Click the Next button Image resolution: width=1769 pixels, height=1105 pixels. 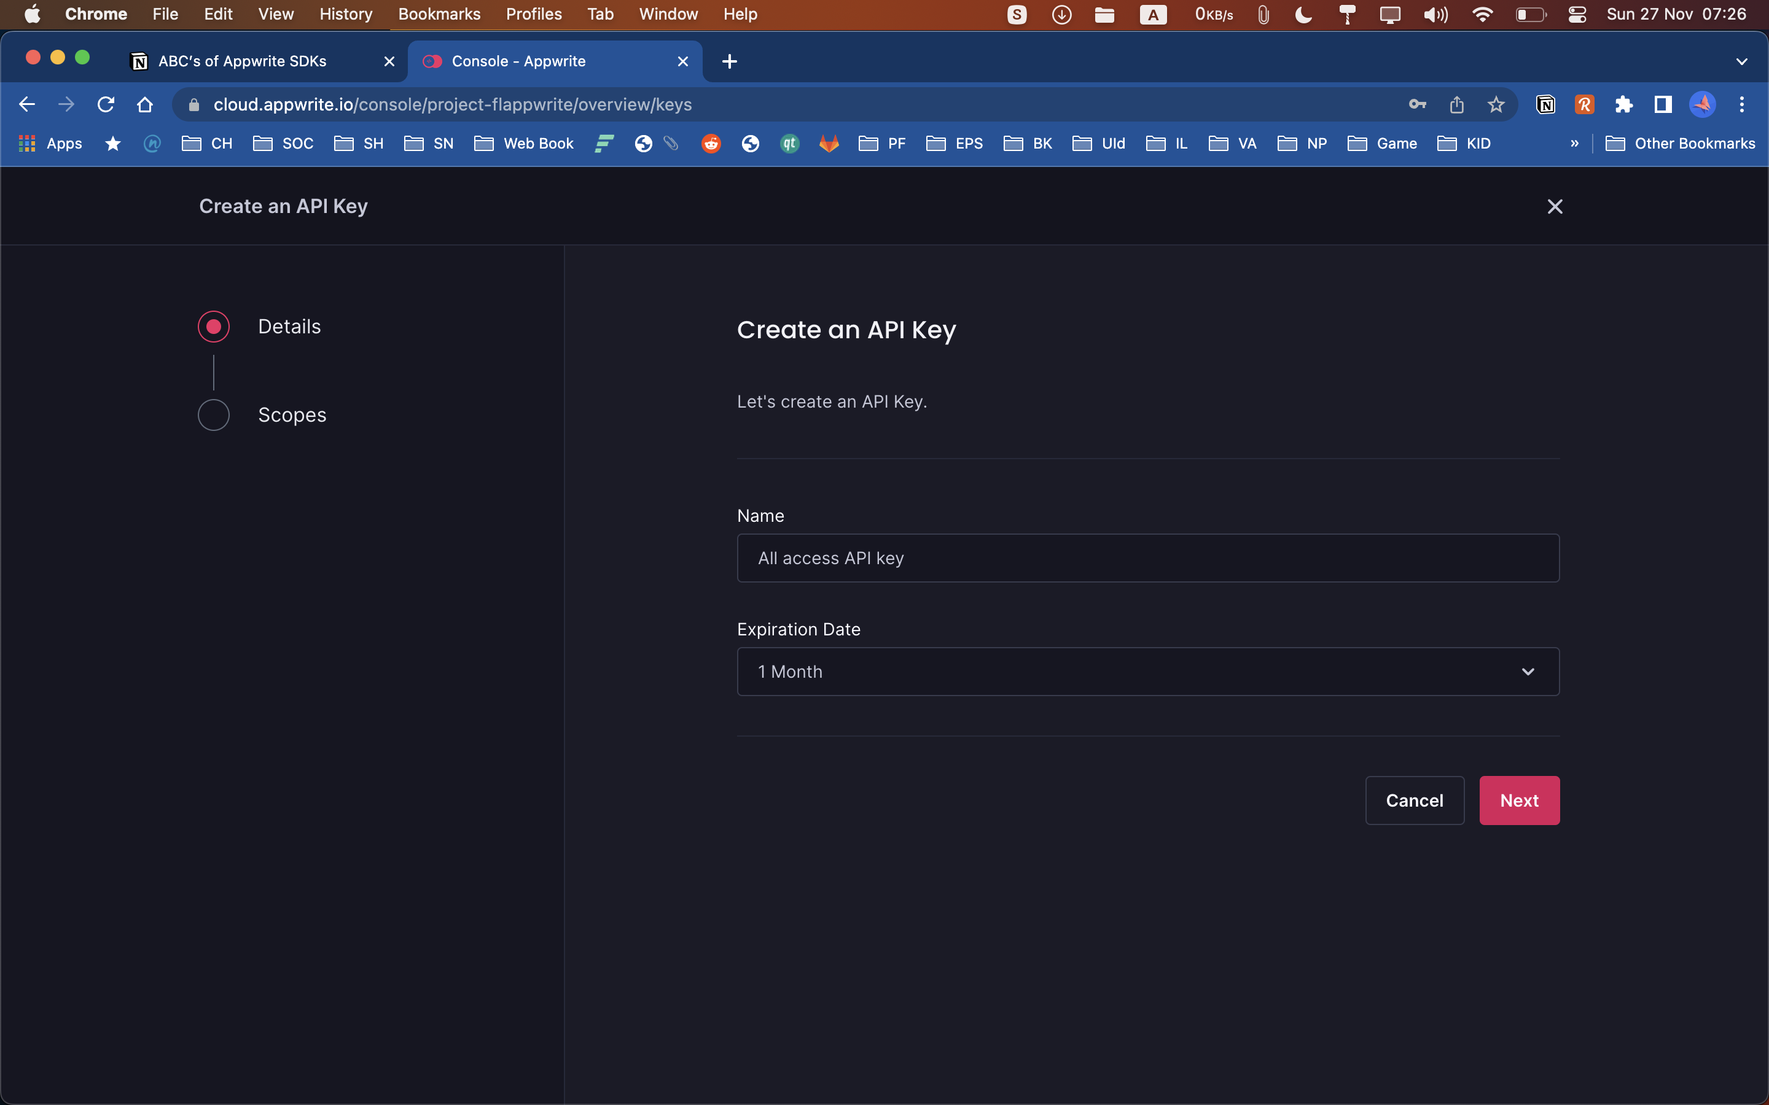pos(1519,801)
